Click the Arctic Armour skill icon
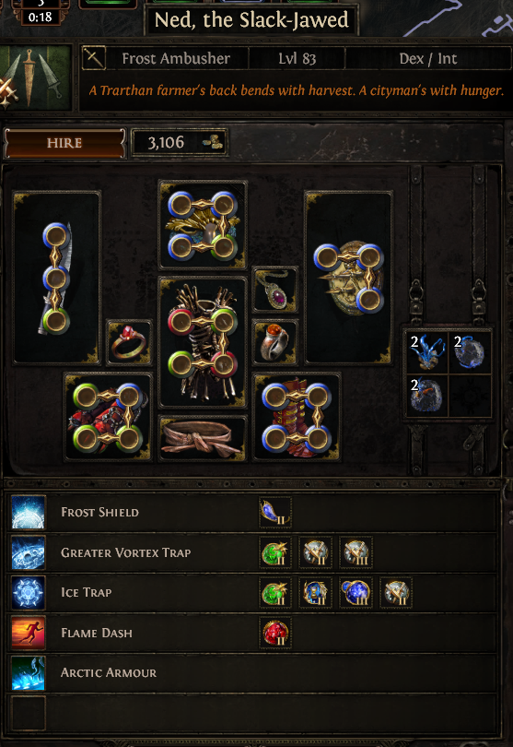The width and height of the screenshot is (513, 747). [x=29, y=673]
